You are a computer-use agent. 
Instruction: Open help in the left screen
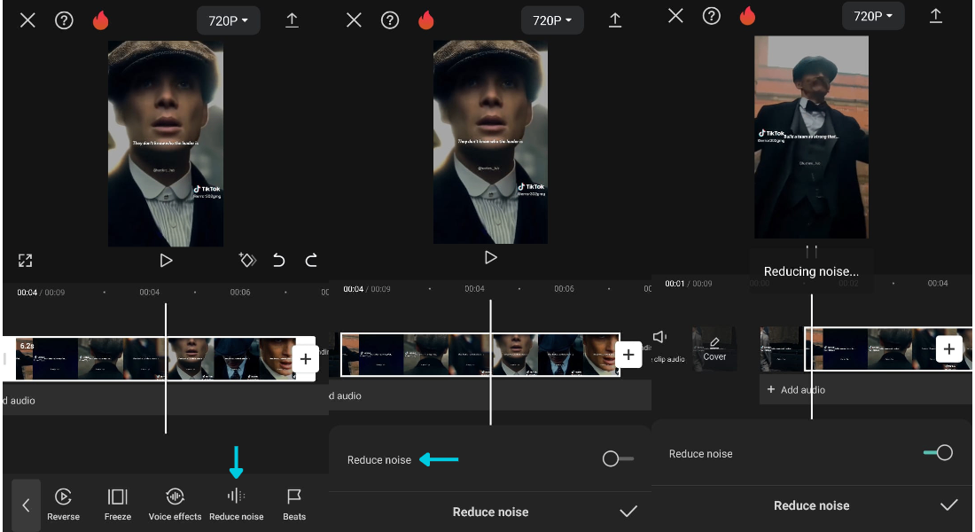[x=64, y=20]
